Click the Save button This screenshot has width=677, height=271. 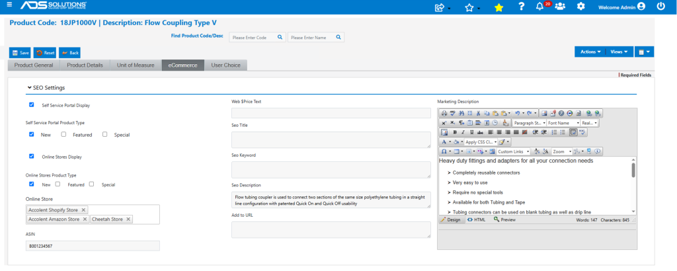20,53
